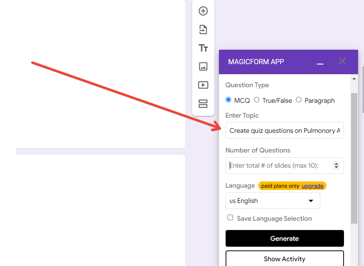Image resolution: width=364 pixels, height=266 pixels.
Task: Click the Enter Topic text field
Action: (x=285, y=131)
